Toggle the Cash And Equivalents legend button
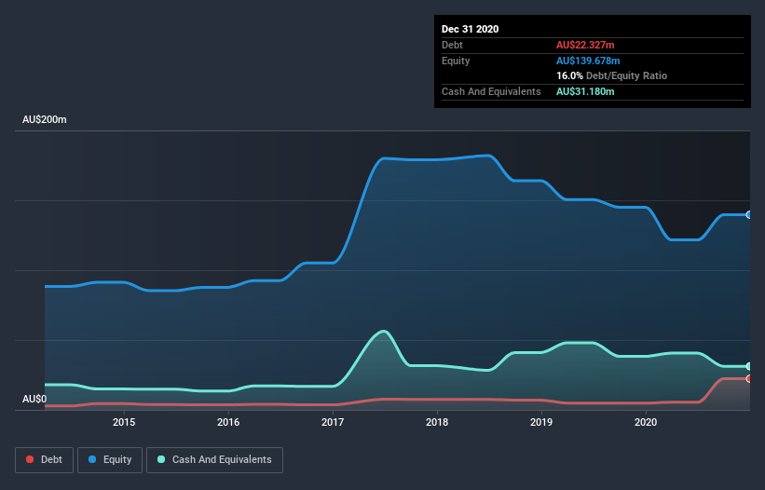Image resolution: width=765 pixels, height=490 pixels. pos(214,460)
